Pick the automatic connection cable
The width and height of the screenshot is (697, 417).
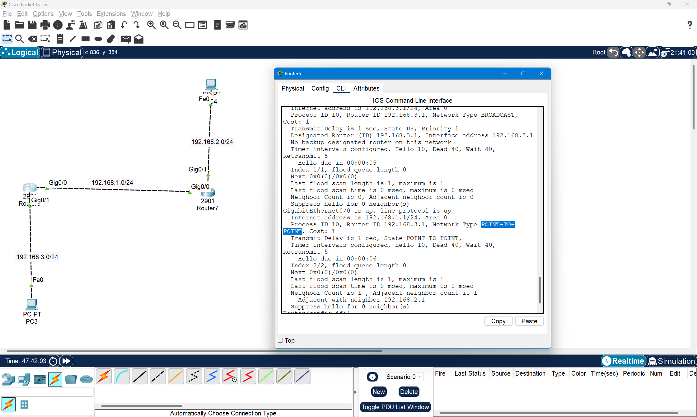pyautogui.click(x=104, y=377)
